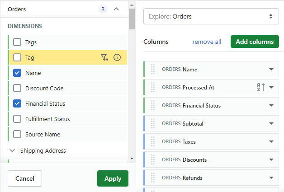Viewport: 284px width, 192px height.
Task: Click drag handle of ORDERS Refunds column
Action: tap(153, 178)
